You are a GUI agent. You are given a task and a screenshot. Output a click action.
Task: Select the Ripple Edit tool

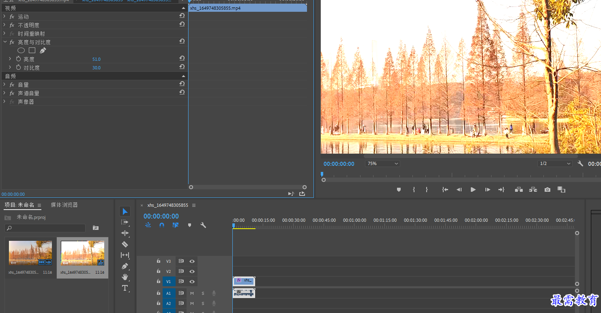(125, 233)
